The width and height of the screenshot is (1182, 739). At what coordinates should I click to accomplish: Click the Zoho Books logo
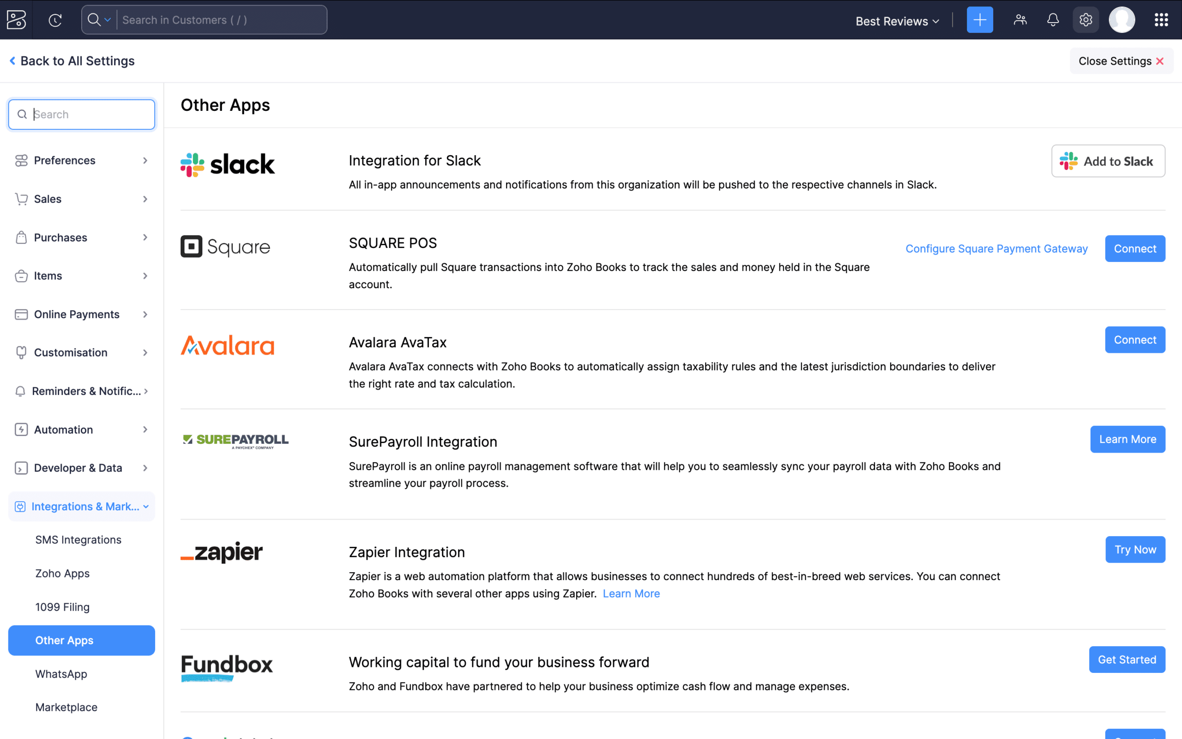click(x=16, y=19)
